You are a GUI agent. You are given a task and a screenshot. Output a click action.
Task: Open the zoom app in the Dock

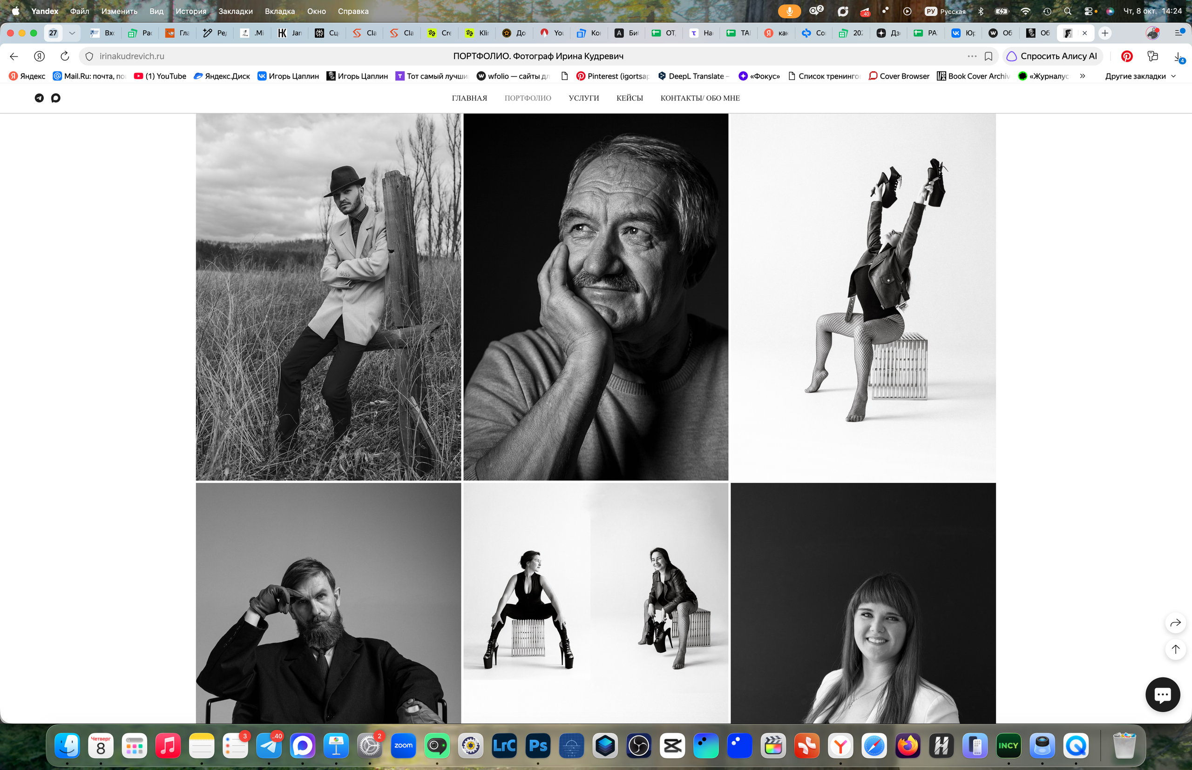(403, 745)
